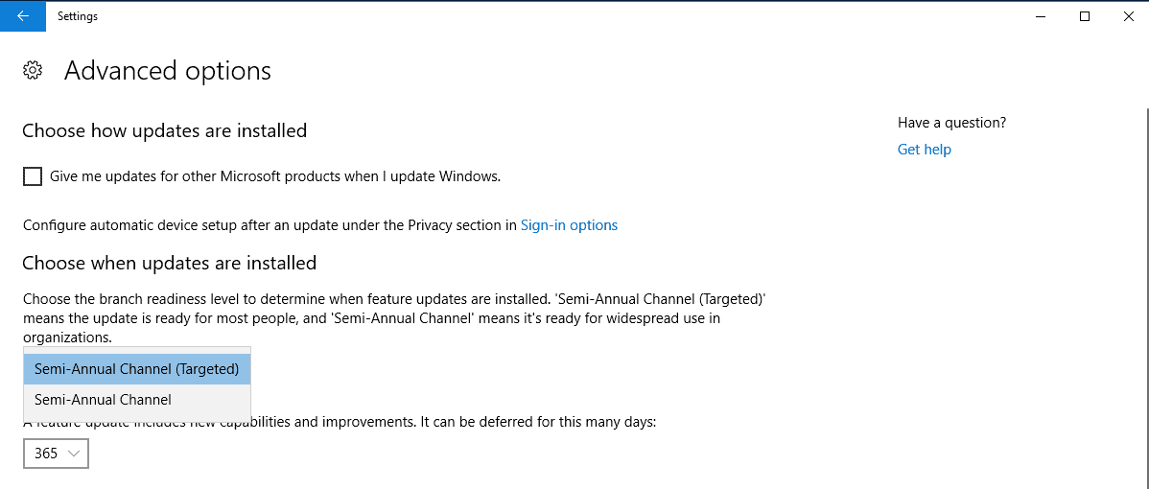Close the Settings window
Viewport: 1149px width, 489px height.
coord(1128,16)
